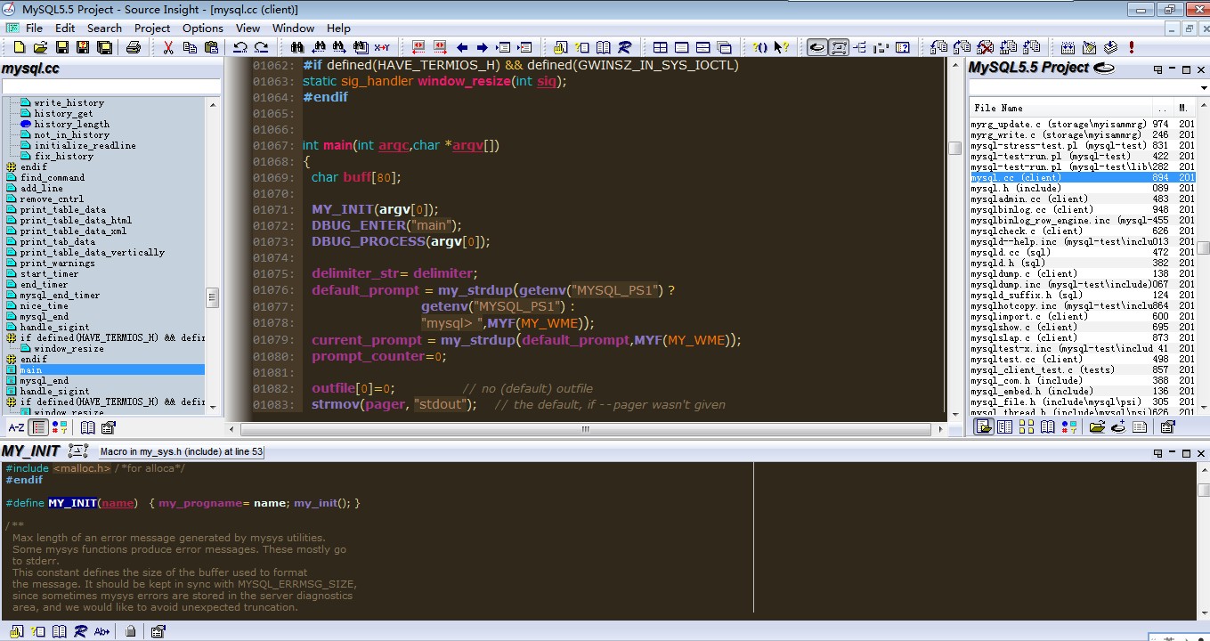This screenshot has height=641, width=1210.
Task: Open the Project menu
Action: [x=152, y=28]
